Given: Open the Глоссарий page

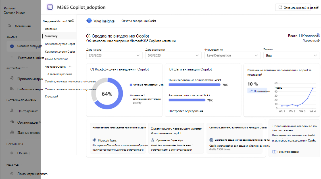Looking at the screenshot, I should coord(52,97).
